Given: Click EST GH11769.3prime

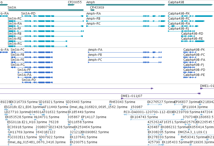Looking at the screenshot, I should coord(9,135).
